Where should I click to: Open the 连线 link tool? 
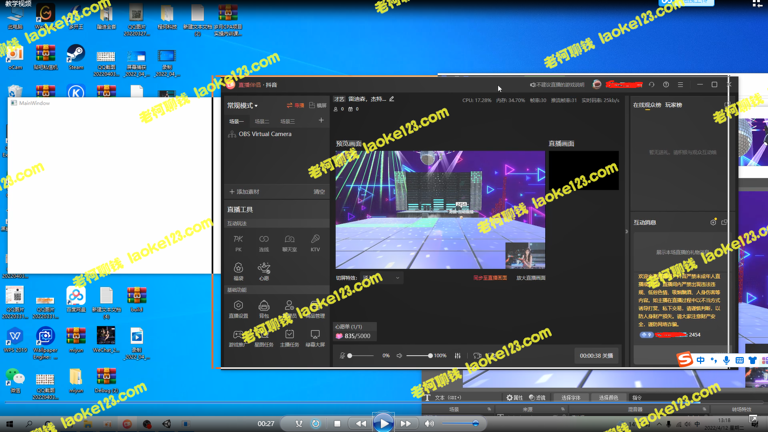pos(264,243)
